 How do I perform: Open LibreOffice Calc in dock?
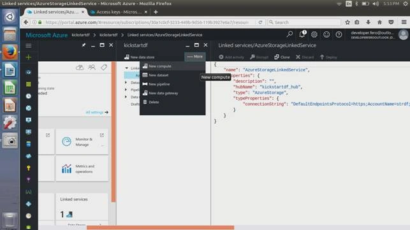tap(10, 87)
